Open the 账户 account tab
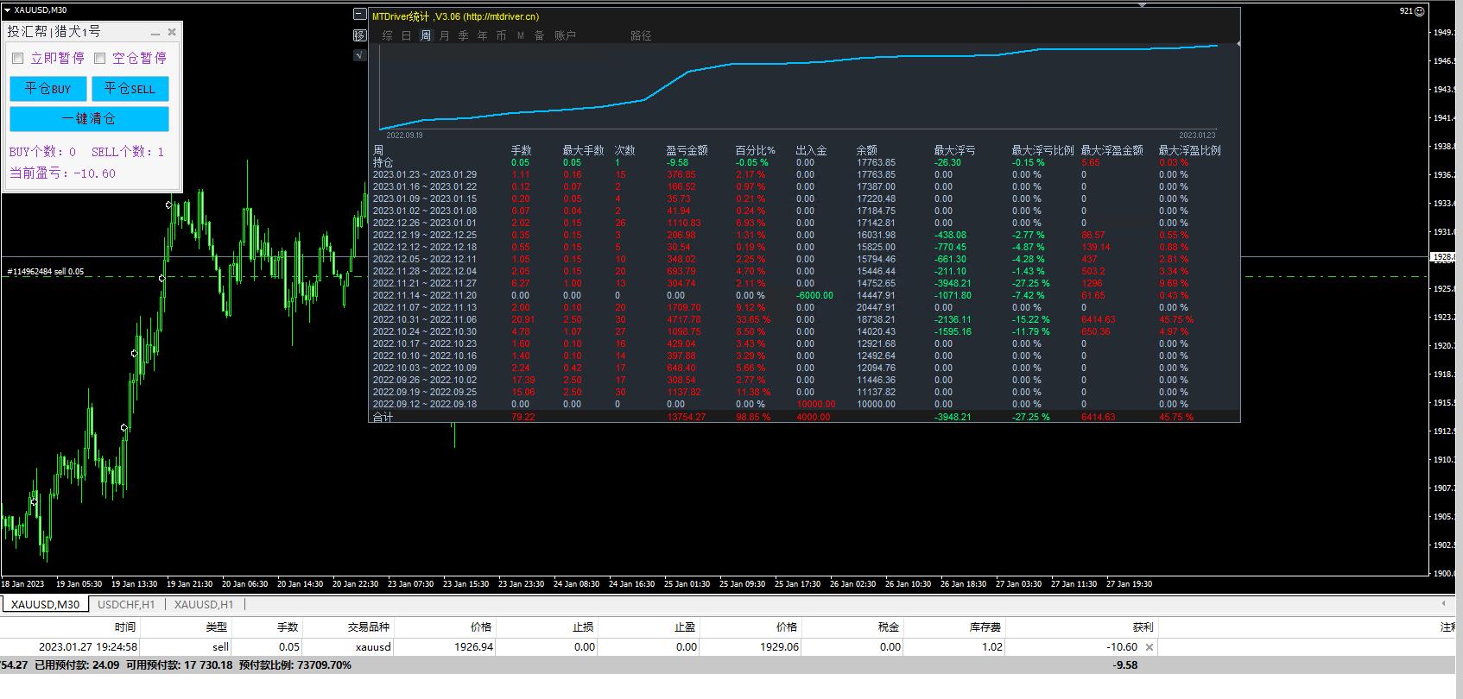This screenshot has width=1463, height=699. pos(565,35)
